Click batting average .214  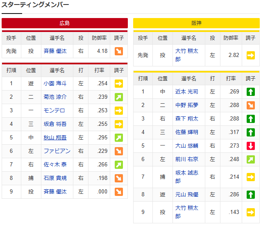point(234,177)
